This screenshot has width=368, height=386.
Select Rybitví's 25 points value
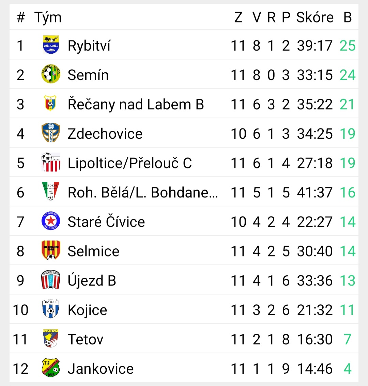pos(348,45)
